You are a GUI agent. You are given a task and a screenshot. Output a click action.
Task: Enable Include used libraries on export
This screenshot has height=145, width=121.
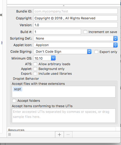[35, 74]
